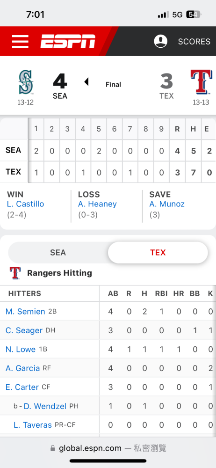The width and height of the screenshot is (216, 468).
Task: Tap the Texas Rangers logo beside score
Action: pyautogui.click(x=202, y=81)
